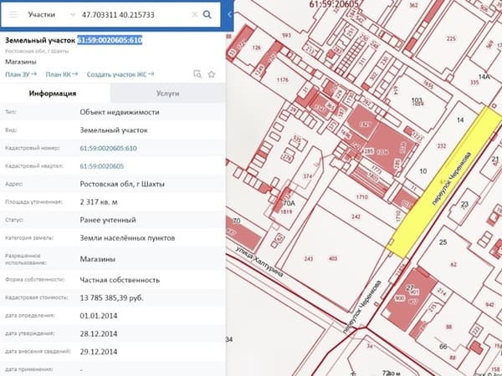Open the Участки search type dropdown
Screen dimensions: 502x376
click(51, 15)
